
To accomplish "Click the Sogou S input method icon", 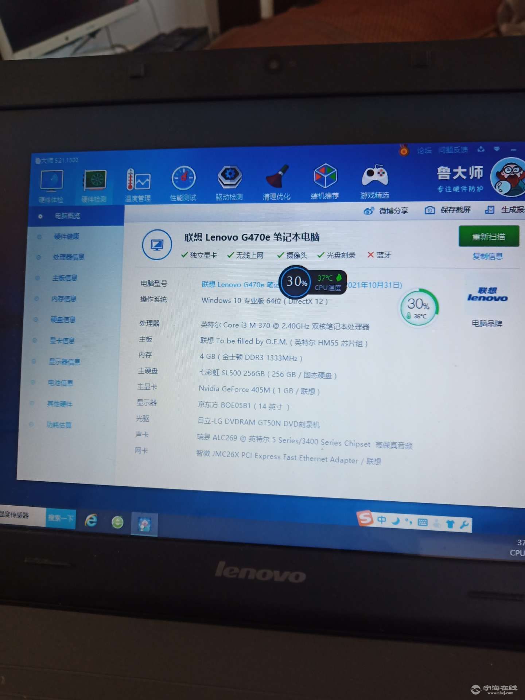I will pyautogui.click(x=365, y=518).
